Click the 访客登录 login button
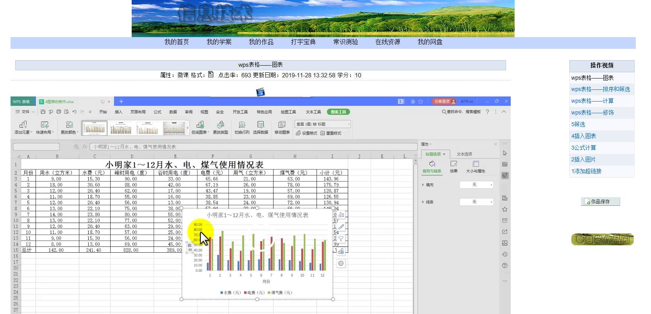This screenshot has width=651, height=314. [444, 101]
